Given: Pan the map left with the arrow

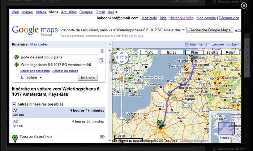Looking at the screenshot, I should point(117,57).
